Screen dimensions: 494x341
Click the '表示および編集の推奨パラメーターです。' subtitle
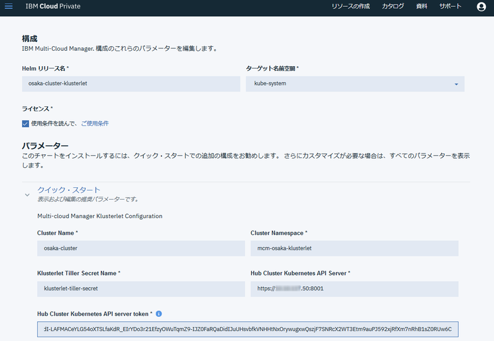tap(88, 199)
